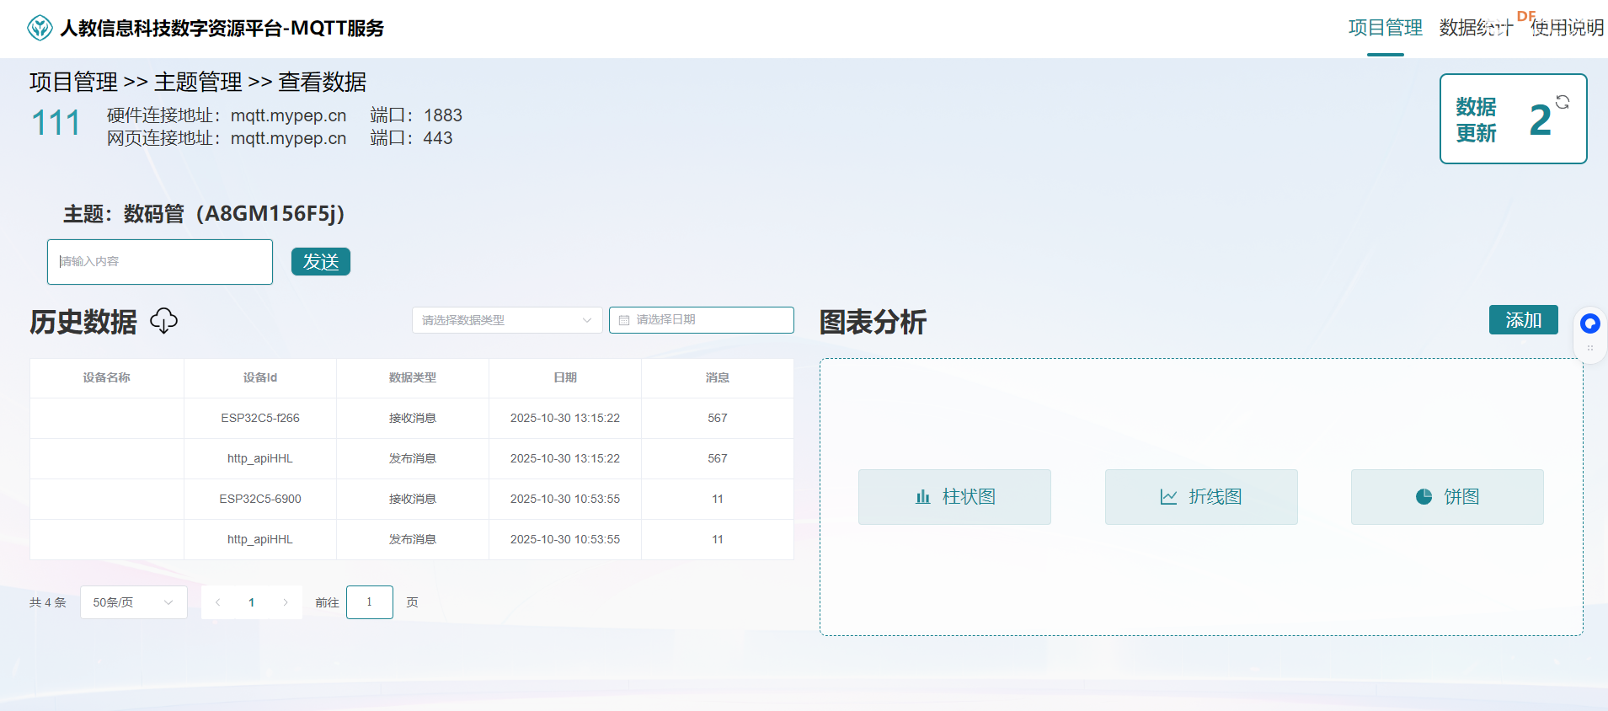Viewport: 1608px width, 711px height.
Task: Click the 前往 page number input
Action: (370, 602)
